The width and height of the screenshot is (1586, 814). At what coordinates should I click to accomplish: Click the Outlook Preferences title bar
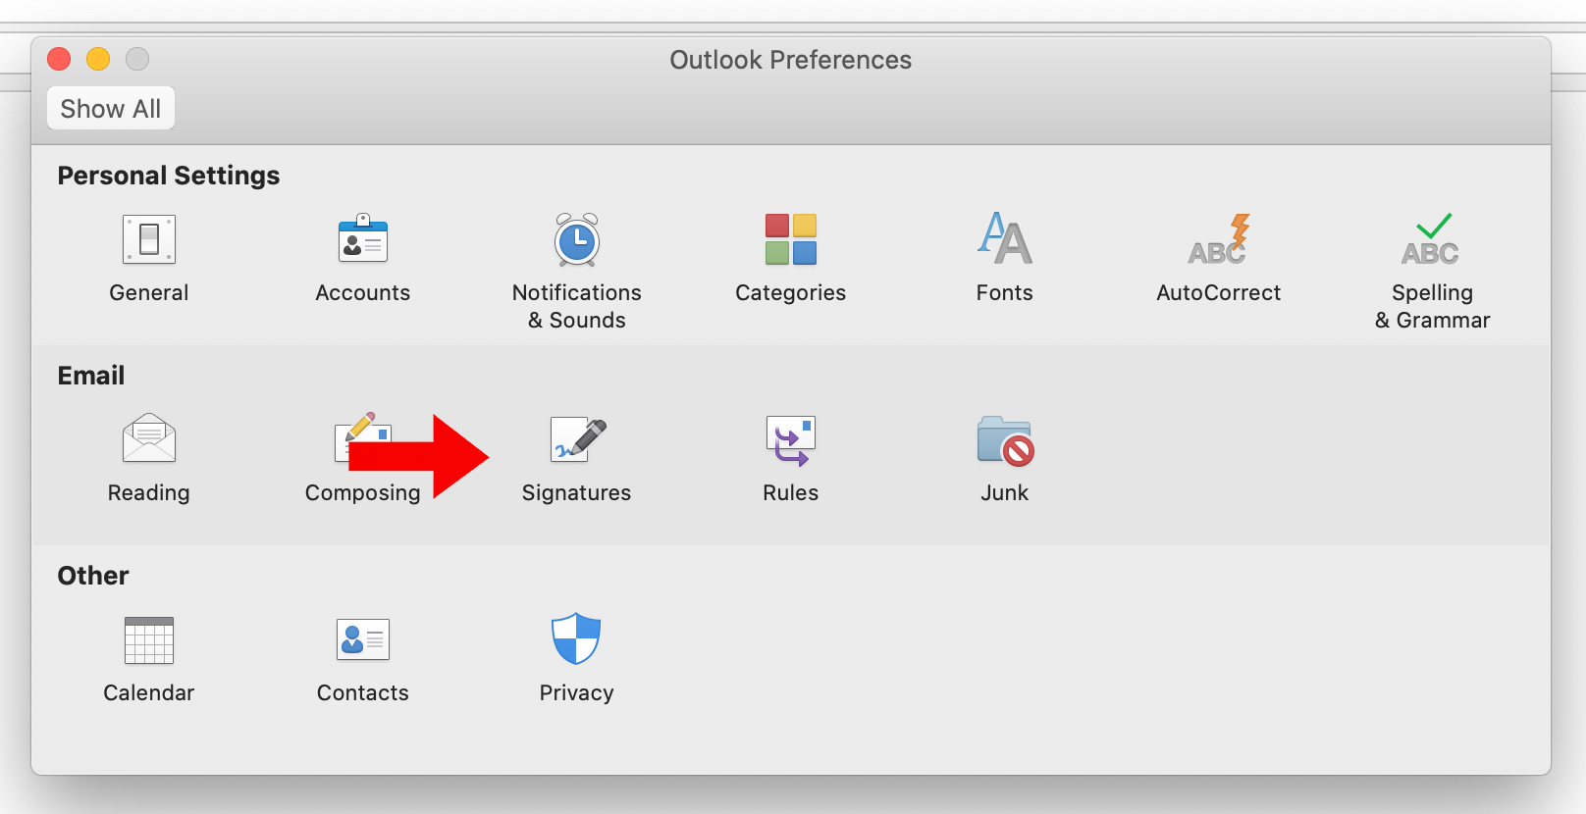(x=790, y=60)
